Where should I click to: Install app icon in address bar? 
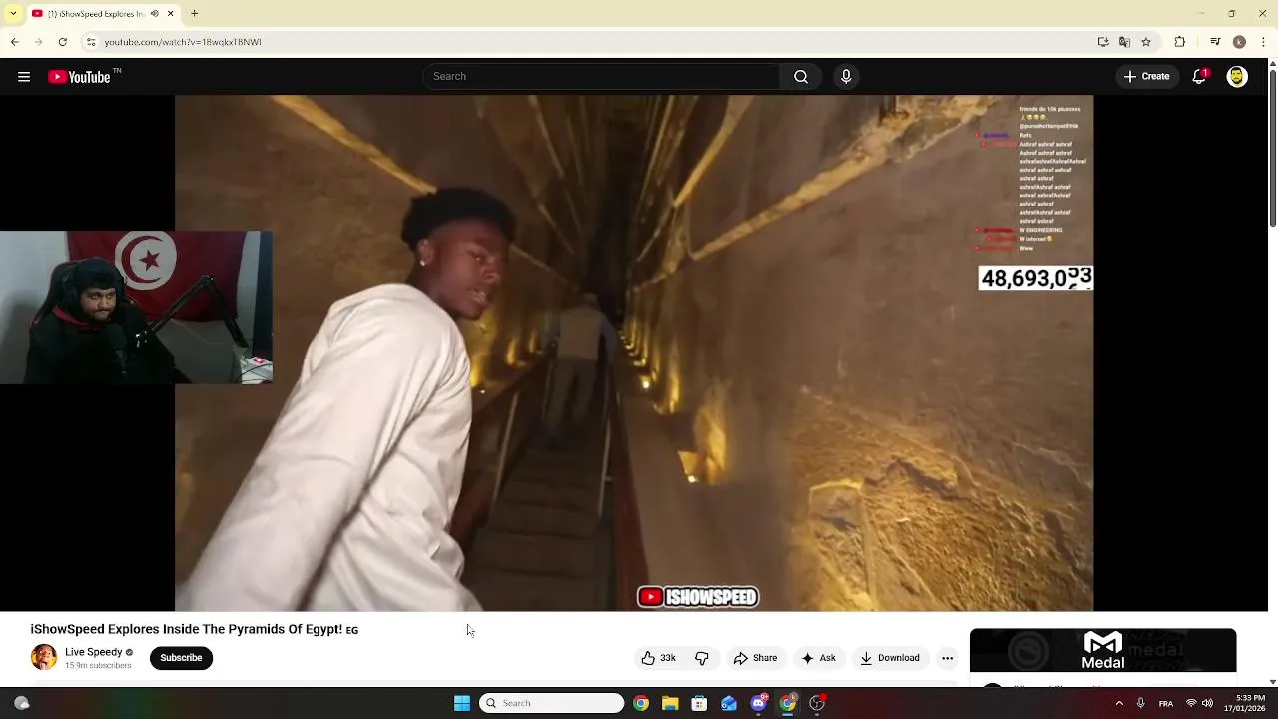(1103, 42)
